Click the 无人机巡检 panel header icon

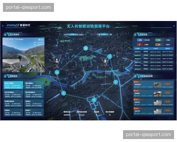click(5, 35)
